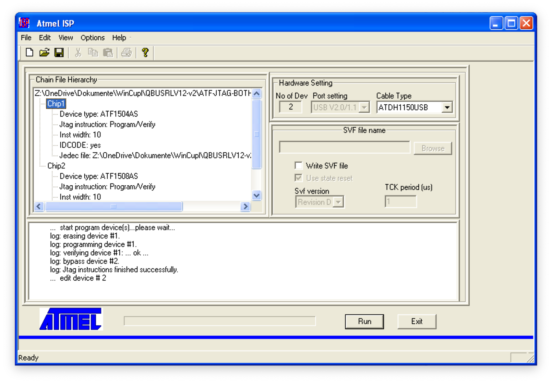Screen dimensions: 552x383
Task: Click 'Jtag instructions finished successfully.' log line
Action: 114,270
